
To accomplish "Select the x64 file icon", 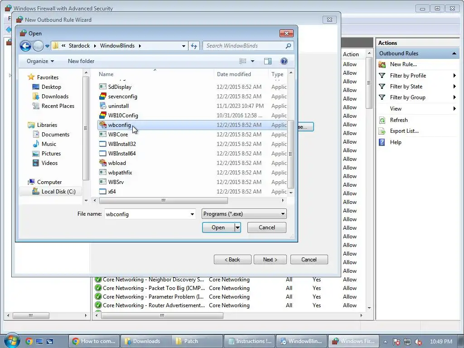I will click(x=103, y=192).
